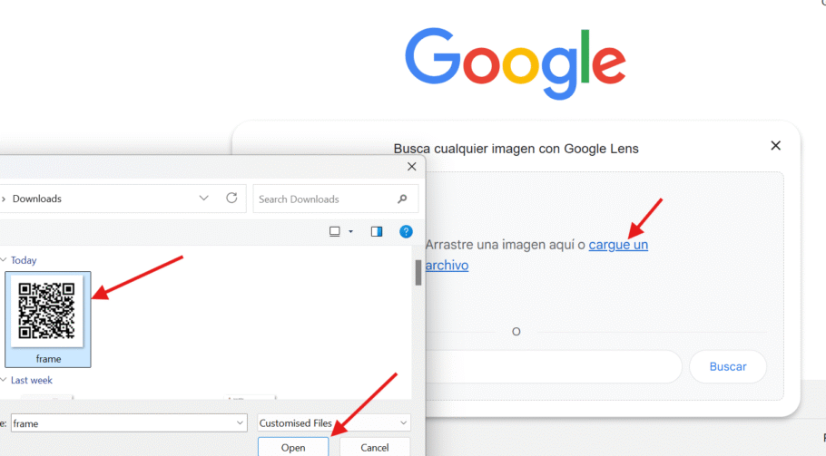Image resolution: width=826 pixels, height=456 pixels.
Task: Toggle the preview pane icon
Action: (377, 232)
